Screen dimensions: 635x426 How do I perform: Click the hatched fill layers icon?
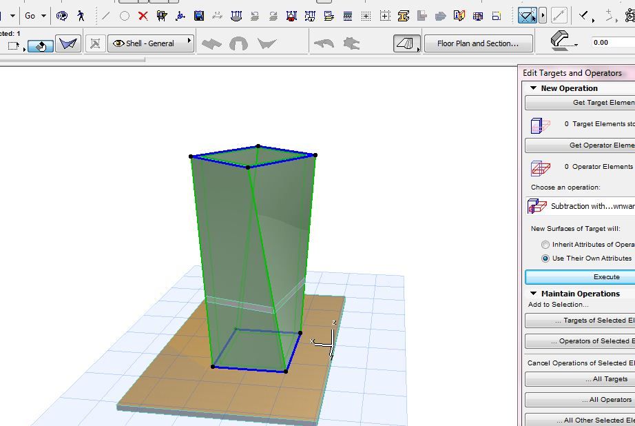(348, 16)
